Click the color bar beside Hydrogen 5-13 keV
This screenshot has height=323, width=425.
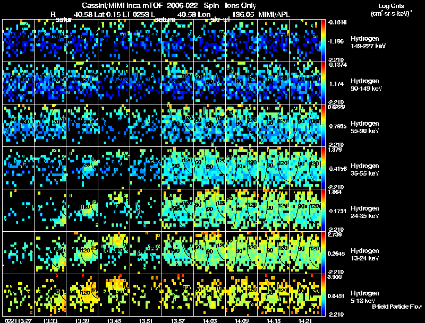click(323, 295)
